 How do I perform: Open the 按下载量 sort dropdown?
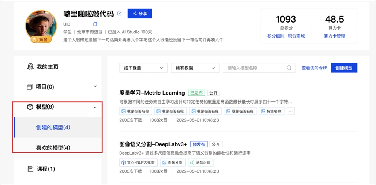point(143,68)
